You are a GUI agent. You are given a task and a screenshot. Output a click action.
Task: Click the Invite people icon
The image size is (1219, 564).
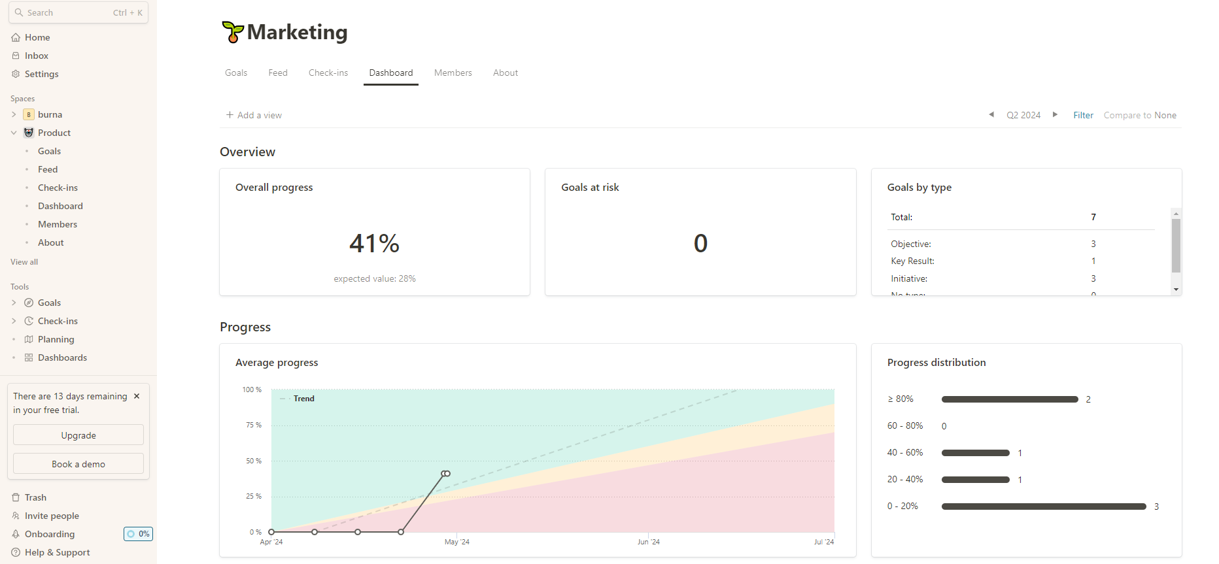click(x=16, y=516)
